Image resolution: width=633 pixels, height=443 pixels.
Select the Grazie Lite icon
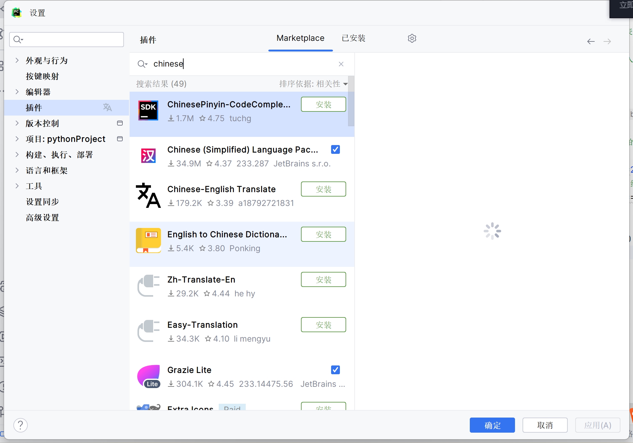[148, 376]
